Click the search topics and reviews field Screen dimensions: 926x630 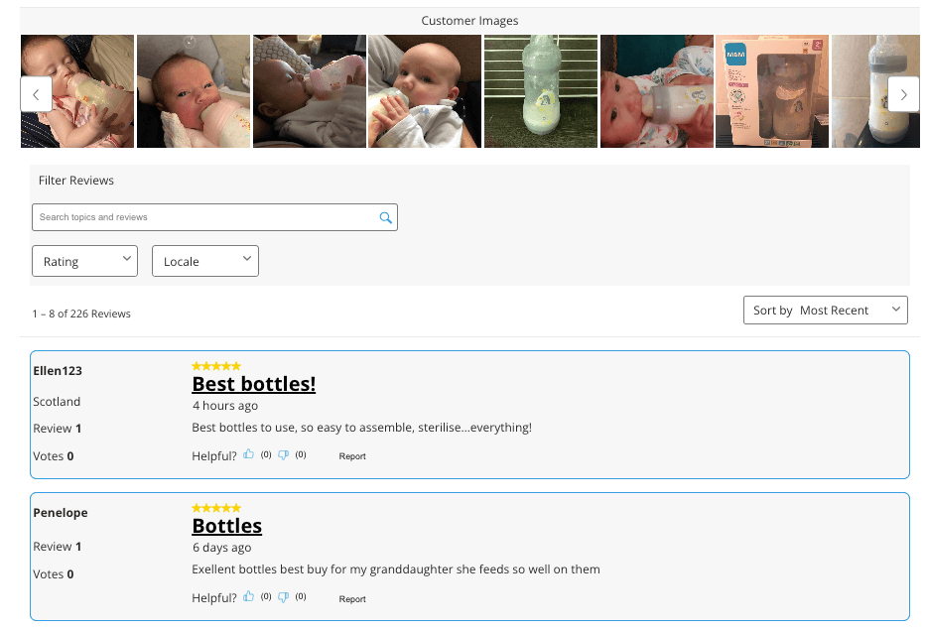click(x=203, y=217)
